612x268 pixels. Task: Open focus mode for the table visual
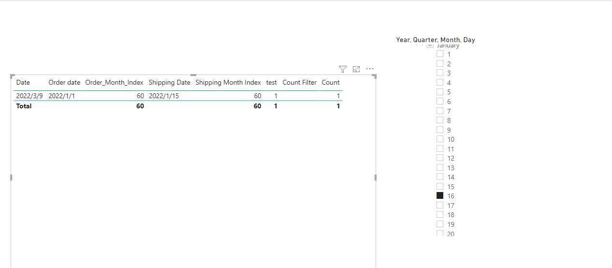(356, 69)
